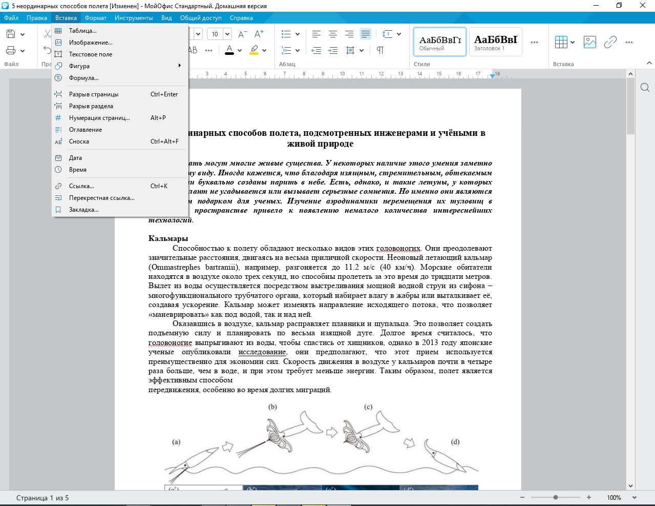Open more insert options ellipsis
This screenshot has width=655, height=506.
(x=629, y=42)
